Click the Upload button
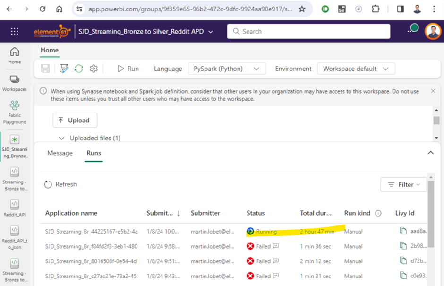The height and width of the screenshot is (286, 444). click(75, 121)
